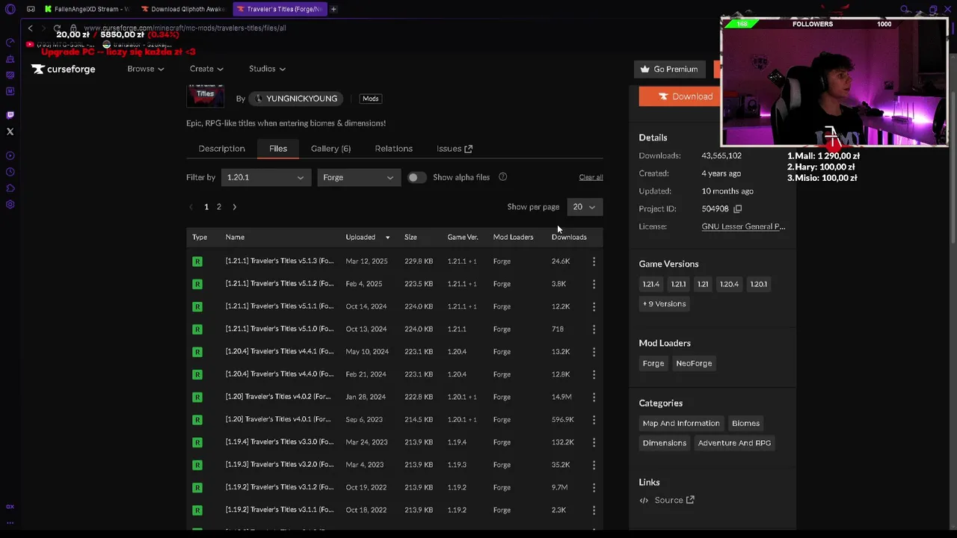
Task: Expand the Studios menu
Action: coord(267,69)
